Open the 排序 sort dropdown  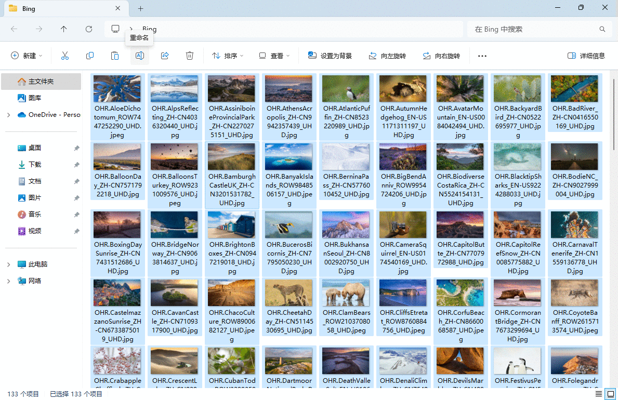point(228,56)
